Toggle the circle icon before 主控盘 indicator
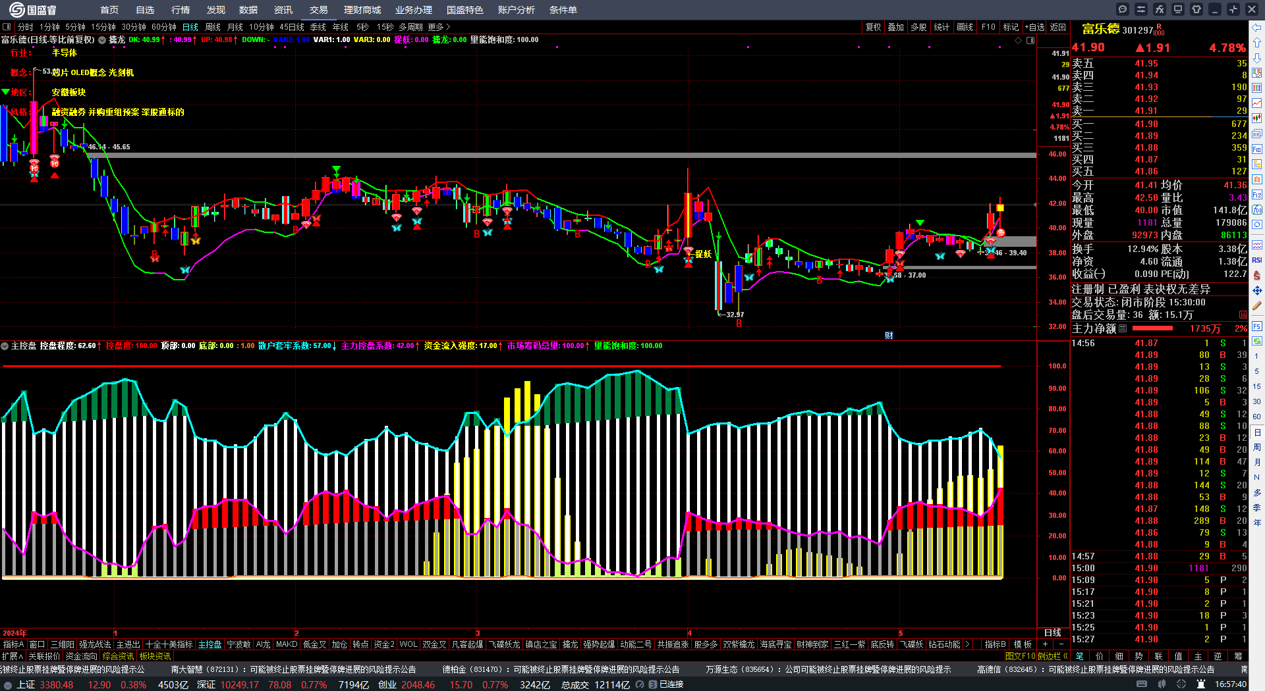 pyautogui.click(x=5, y=345)
